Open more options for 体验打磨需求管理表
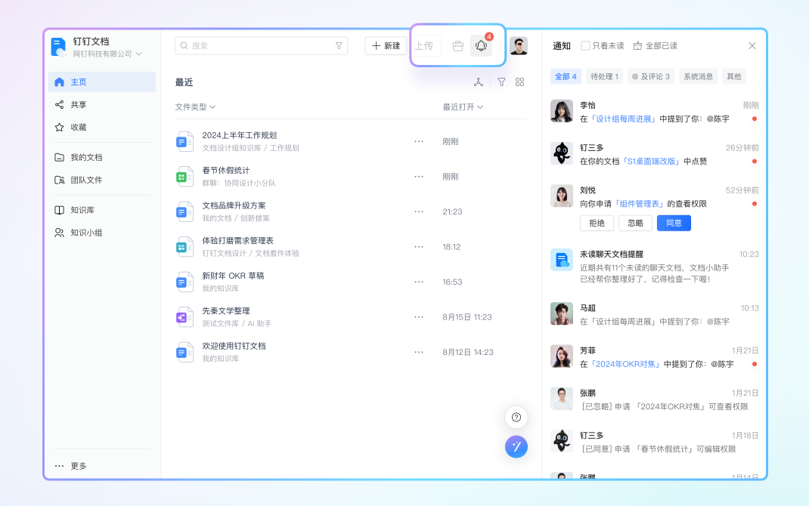The image size is (809, 506). [x=419, y=247]
